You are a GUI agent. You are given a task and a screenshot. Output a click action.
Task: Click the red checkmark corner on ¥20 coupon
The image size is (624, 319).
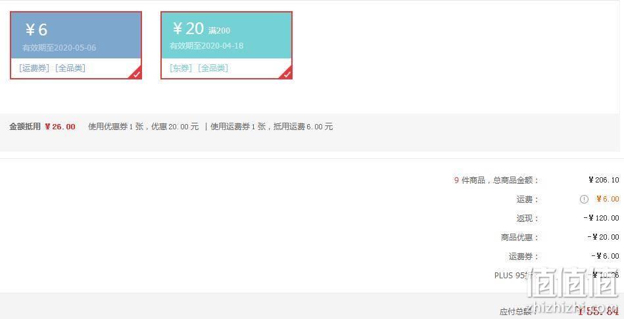(287, 74)
